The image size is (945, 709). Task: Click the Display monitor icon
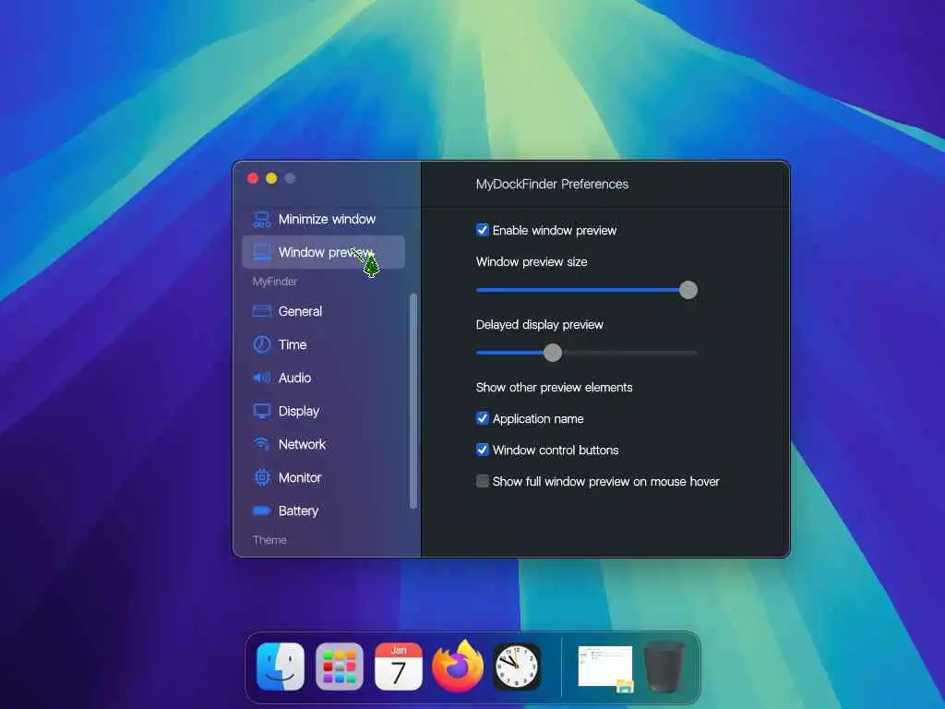[261, 411]
